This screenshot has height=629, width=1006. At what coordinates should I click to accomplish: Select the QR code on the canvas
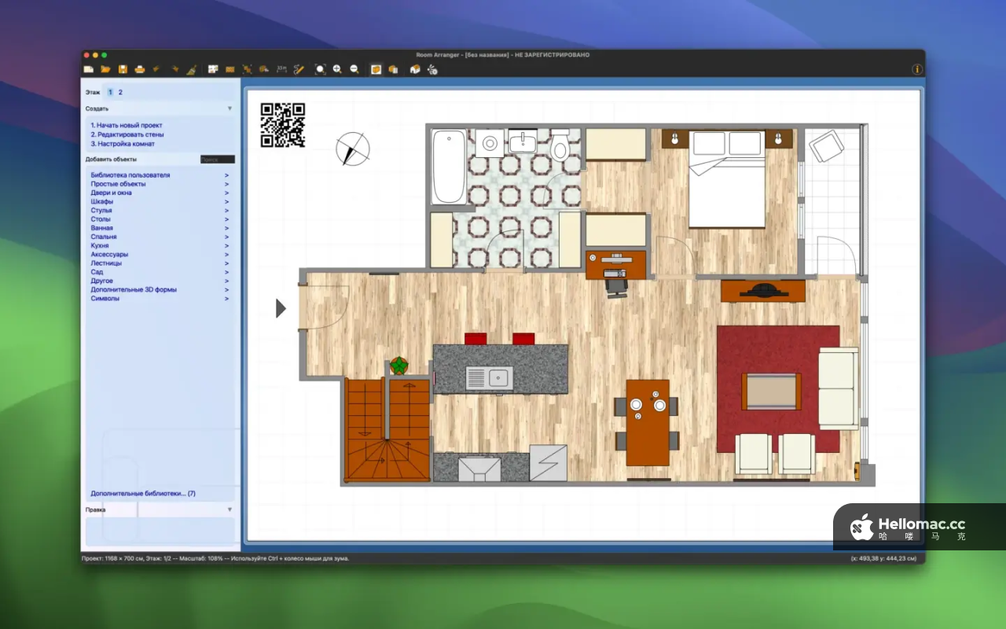pyautogui.click(x=282, y=125)
